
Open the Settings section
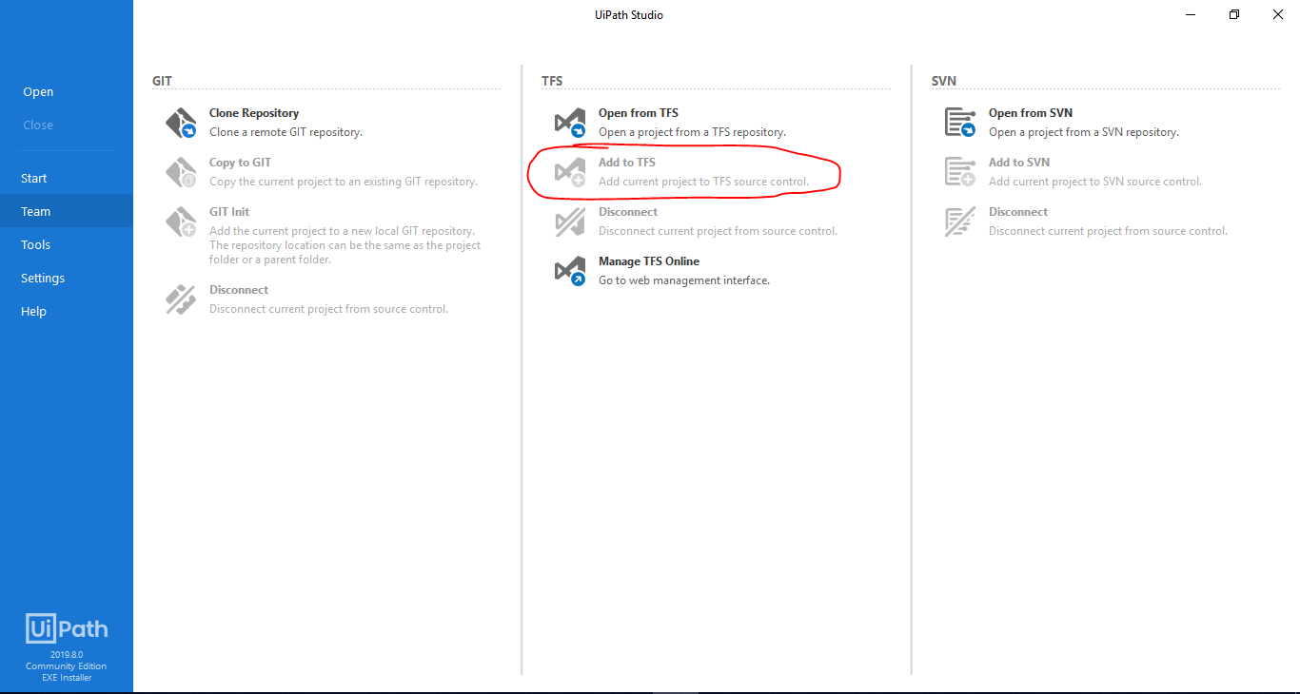coord(42,278)
